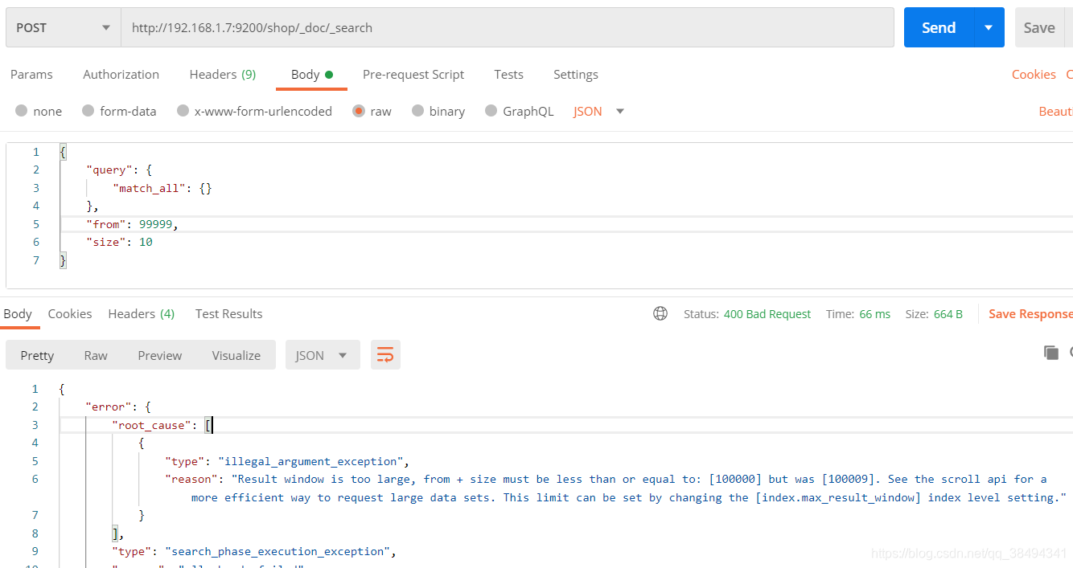Click the wrap lines icon in response toolbar

[385, 355]
